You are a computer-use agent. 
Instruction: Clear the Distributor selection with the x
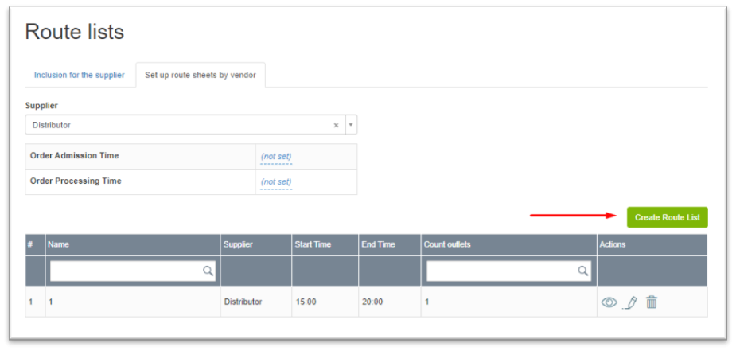pyautogui.click(x=336, y=125)
